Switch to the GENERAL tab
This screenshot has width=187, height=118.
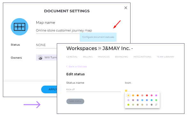pos(72,57)
